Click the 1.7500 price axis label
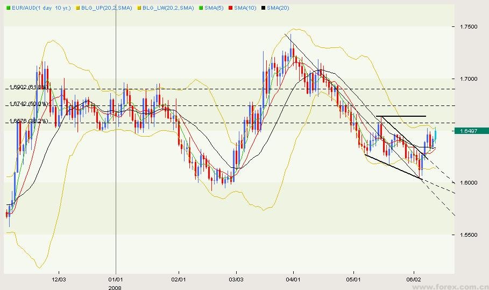 467,26
